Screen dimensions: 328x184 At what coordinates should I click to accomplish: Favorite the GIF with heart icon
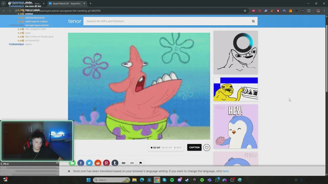(x=207, y=147)
